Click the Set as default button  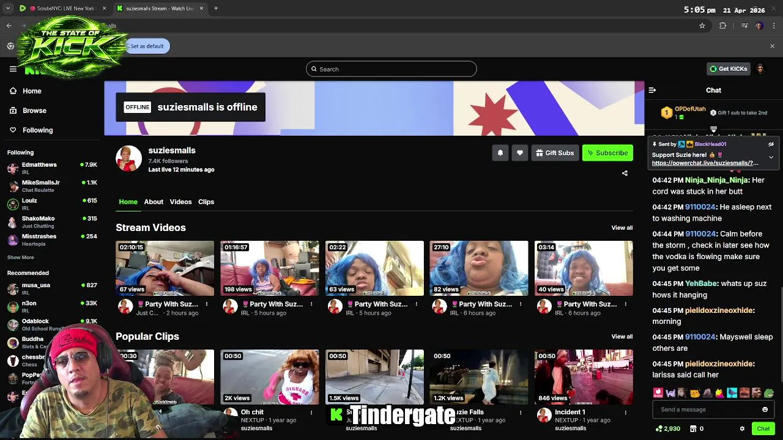point(147,46)
